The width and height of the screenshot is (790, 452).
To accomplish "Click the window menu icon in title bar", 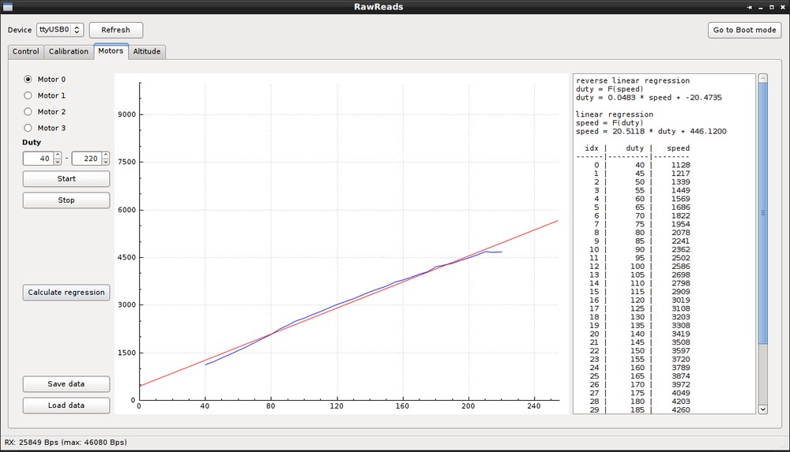I will [8, 7].
